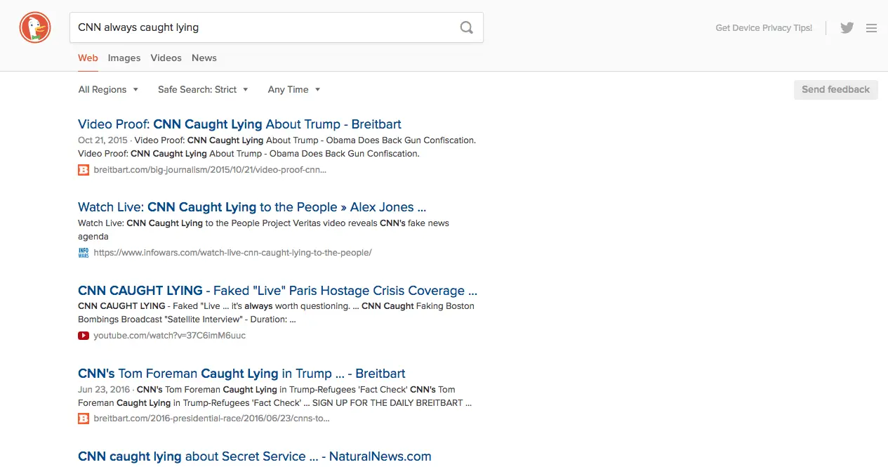Open 'CNN's Tom Foreman Caught Lying' result
The image size is (888, 467).
(x=241, y=374)
